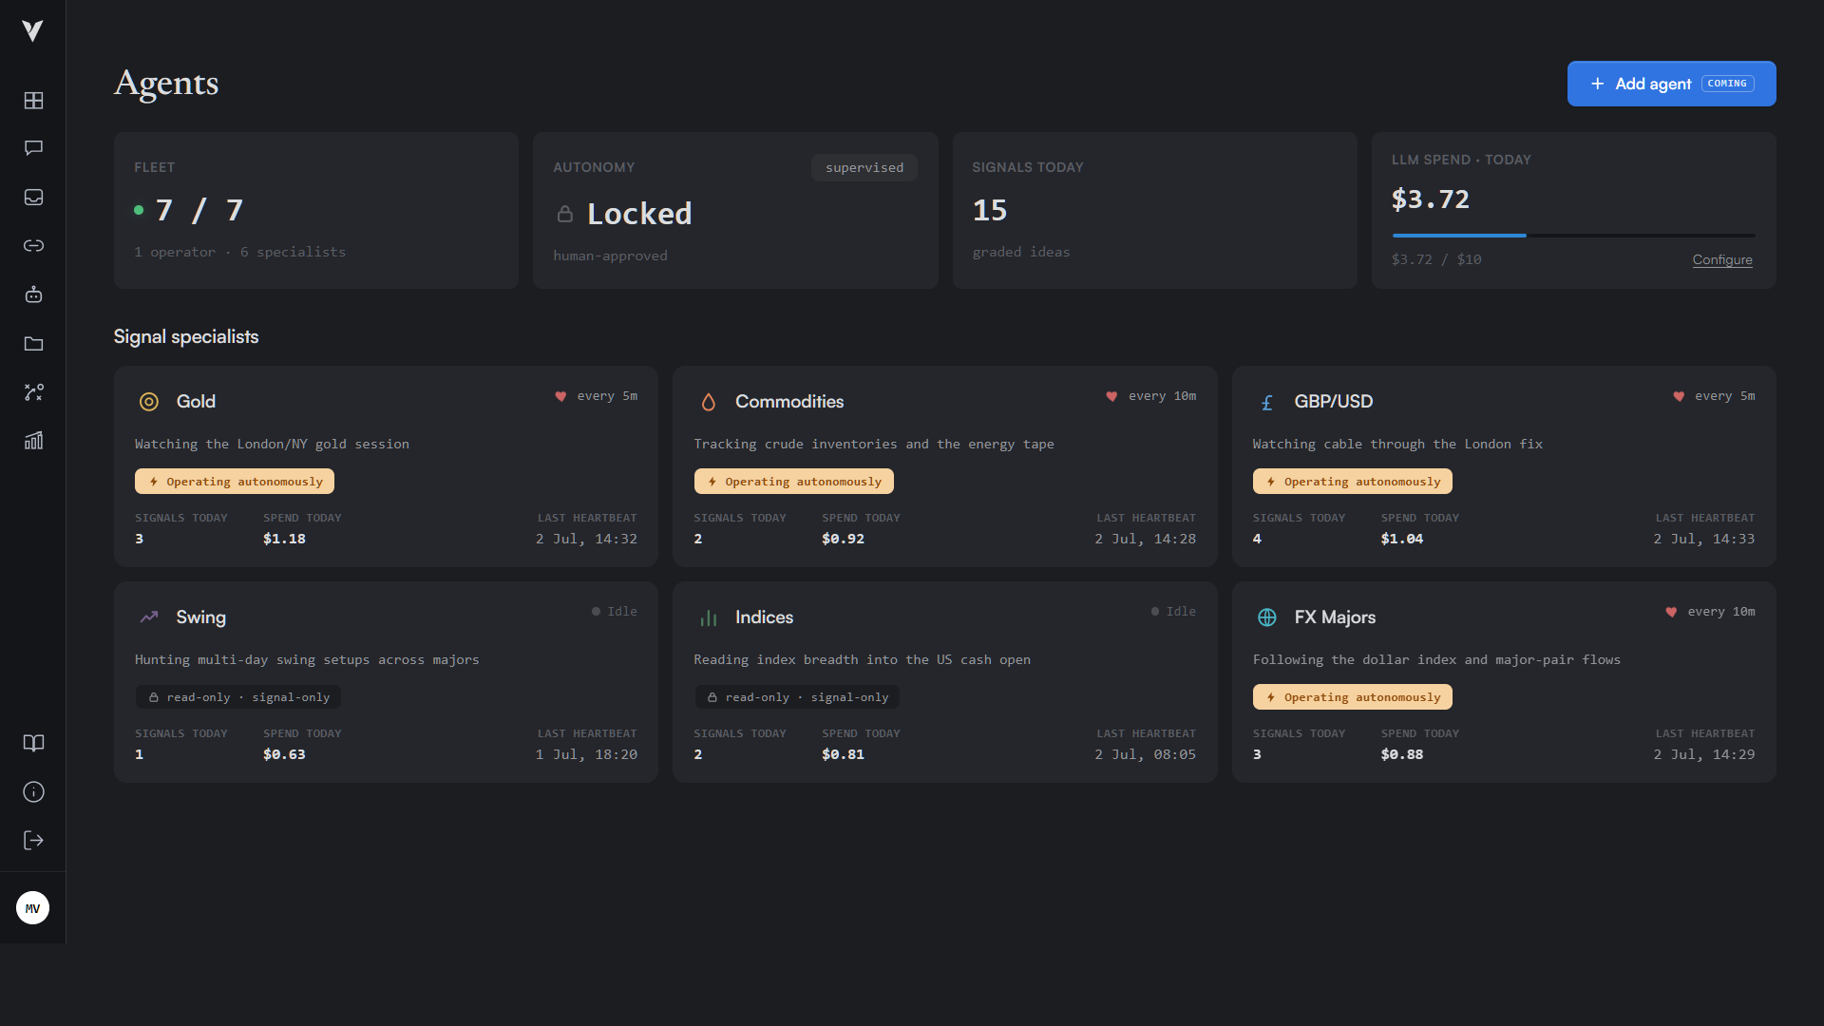Screen dimensions: 1824x1026
Task: Click the $3.72 / $10 budget text
Action: tap(1436, 259)
